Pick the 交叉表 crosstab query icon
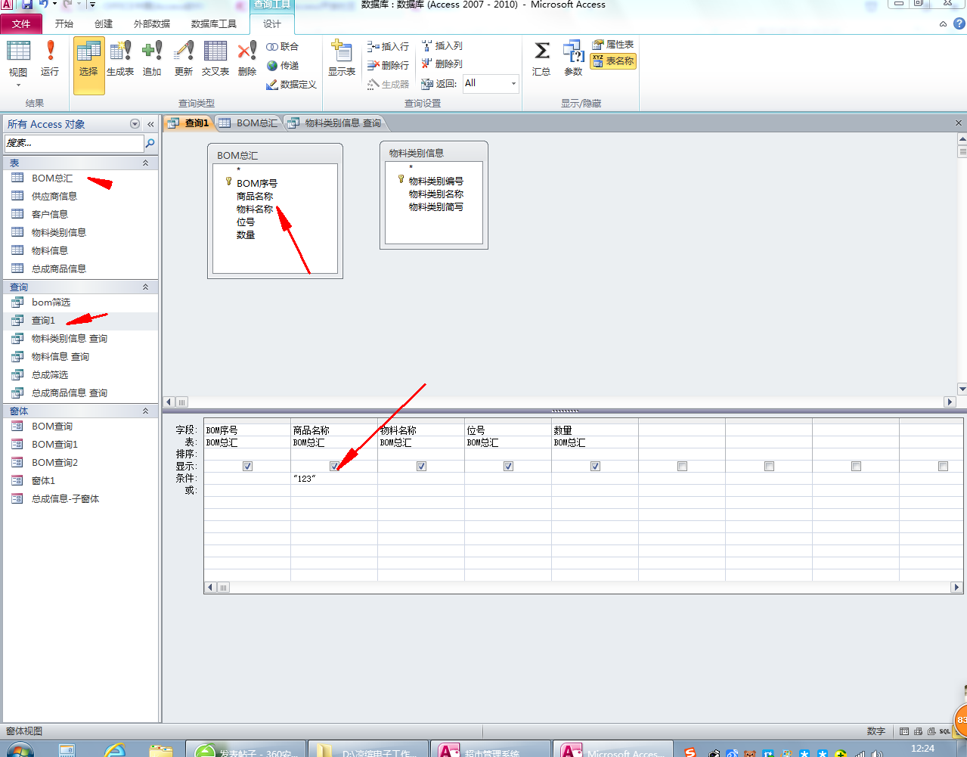 point(215,59)
